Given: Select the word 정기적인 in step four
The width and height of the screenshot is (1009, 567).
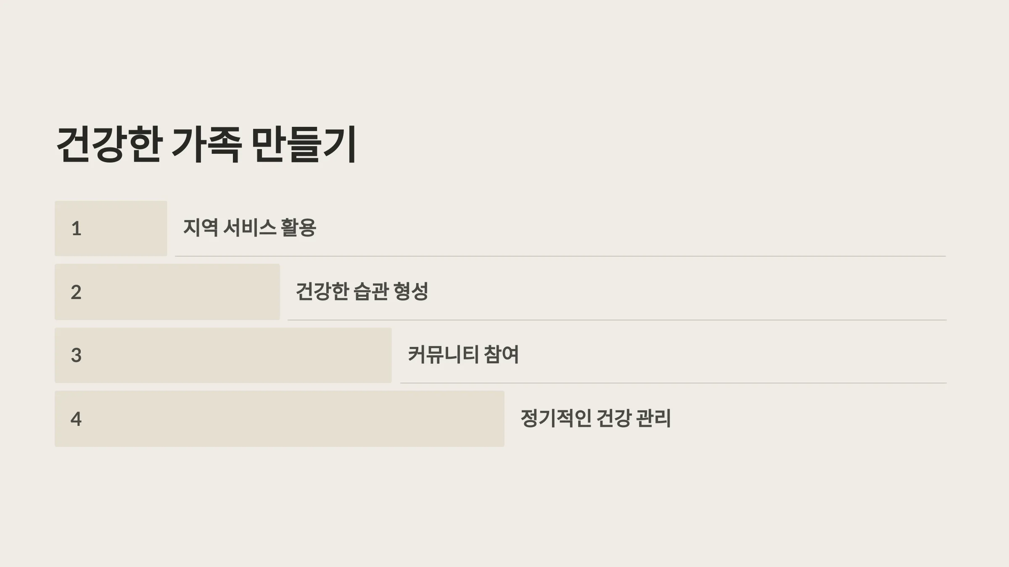Looking at the screenshot, I should click(556, 418).
